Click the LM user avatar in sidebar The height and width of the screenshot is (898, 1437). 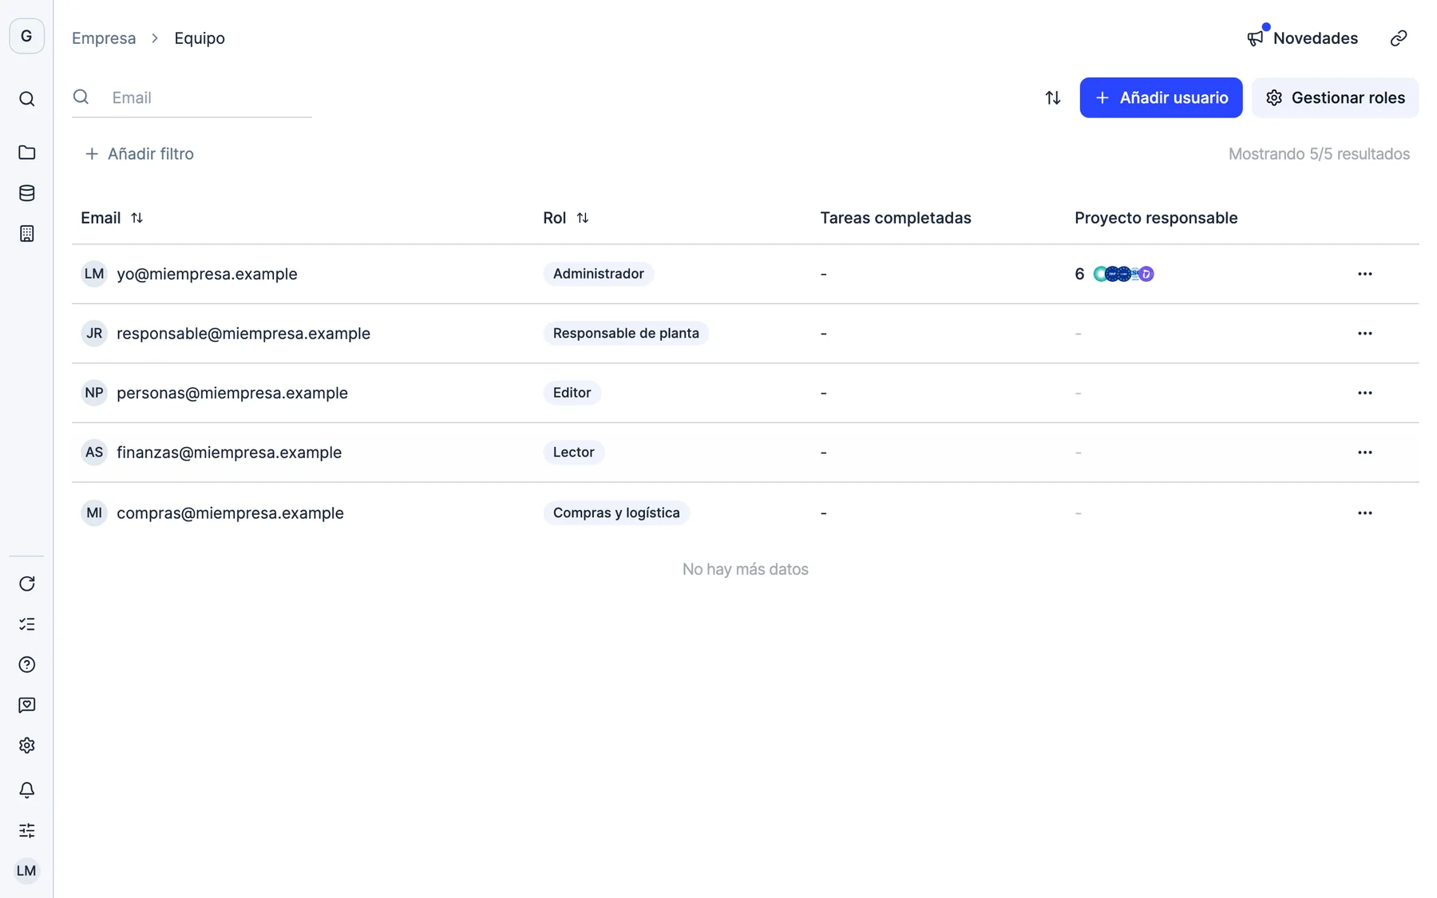[x=26, y=871]
